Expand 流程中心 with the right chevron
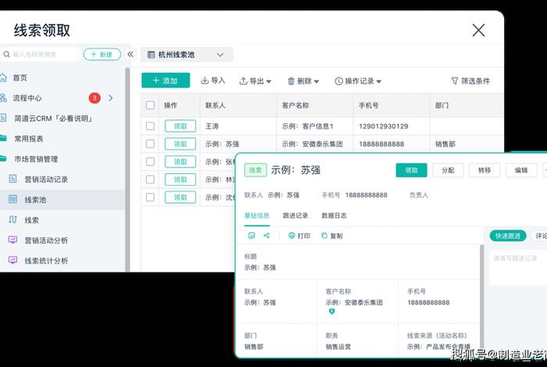 click(x=111, y=98)
